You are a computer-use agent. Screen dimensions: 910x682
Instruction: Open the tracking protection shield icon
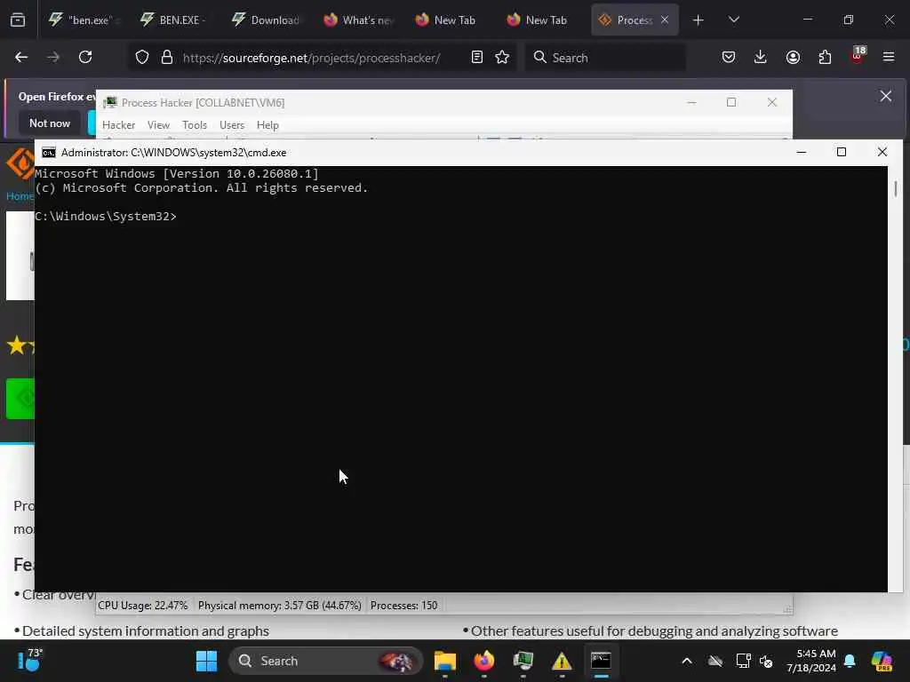coord(142,58)
